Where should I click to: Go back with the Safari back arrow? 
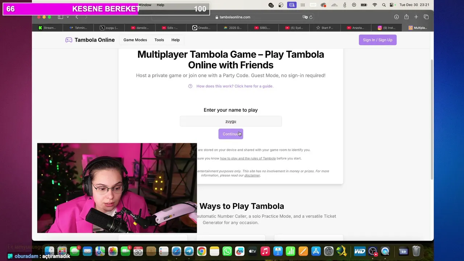pos(76,17)
